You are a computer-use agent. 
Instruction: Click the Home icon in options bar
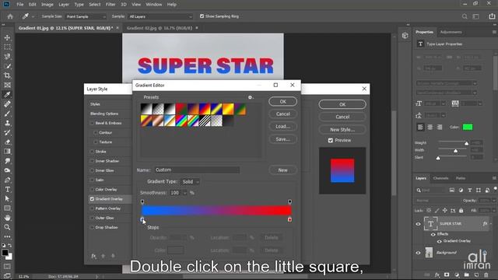(10, 16)
